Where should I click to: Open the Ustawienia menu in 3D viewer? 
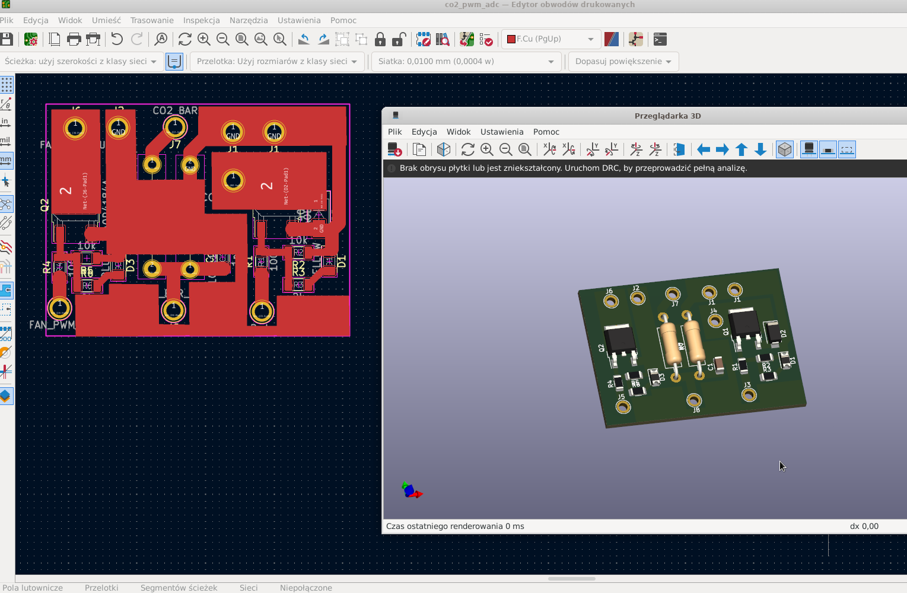point(501,132)
